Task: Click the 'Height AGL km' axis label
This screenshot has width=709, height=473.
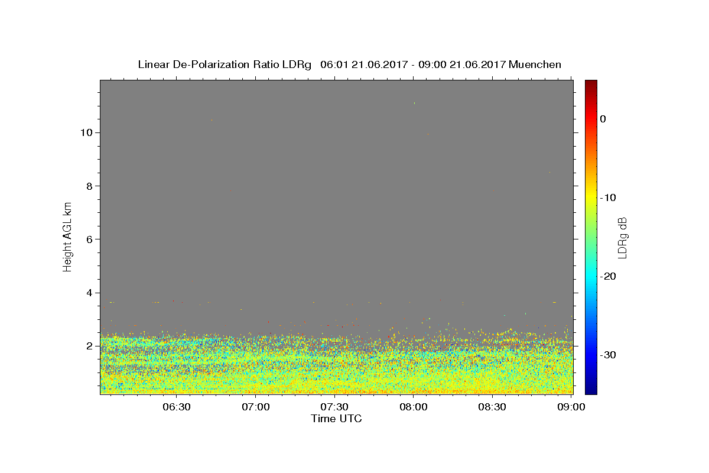Action: (x=67, y=236)
